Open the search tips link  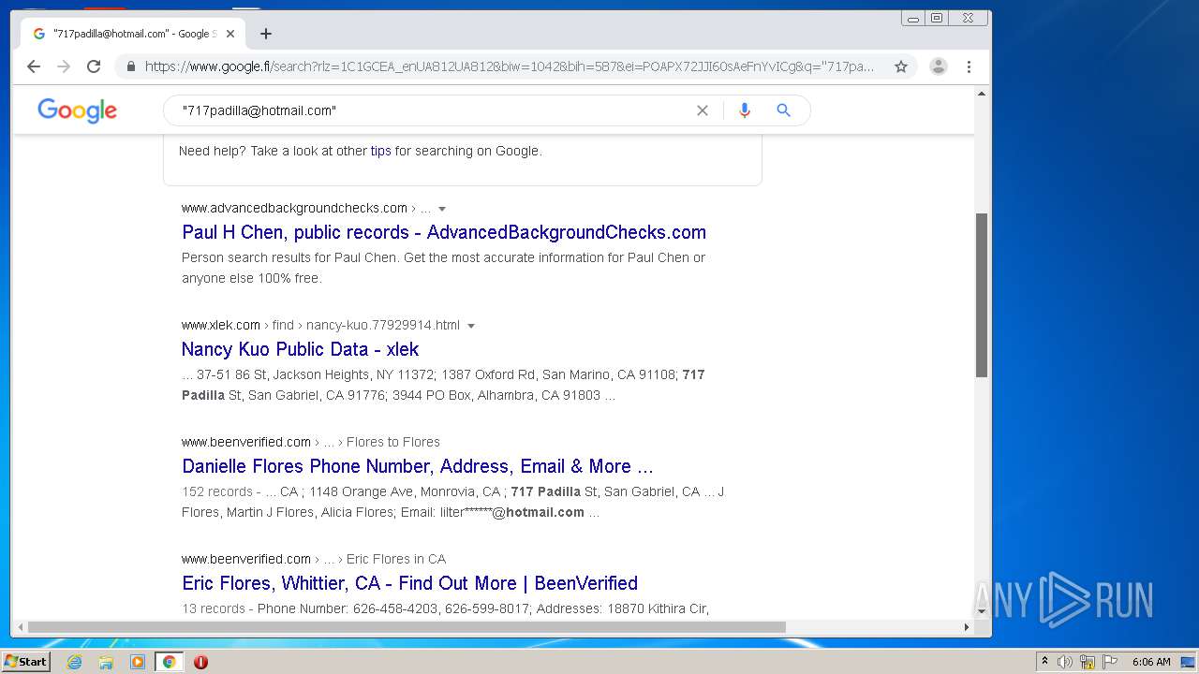381,151
